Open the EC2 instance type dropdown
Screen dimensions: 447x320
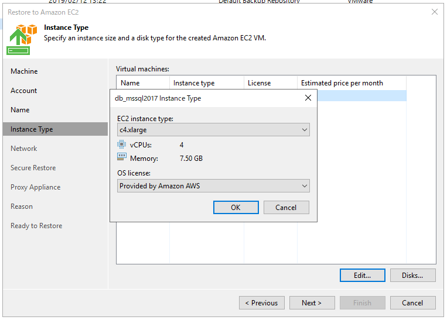pyautogui.click(x=213, y=130)
